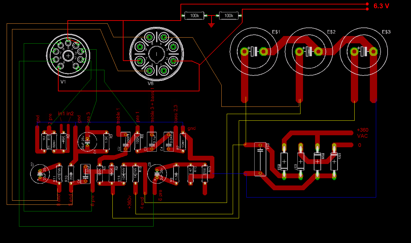This screenshot has width=411, height=243.
Task: Select capacitor C7 on the board
Action: click(x=40, y=173)
